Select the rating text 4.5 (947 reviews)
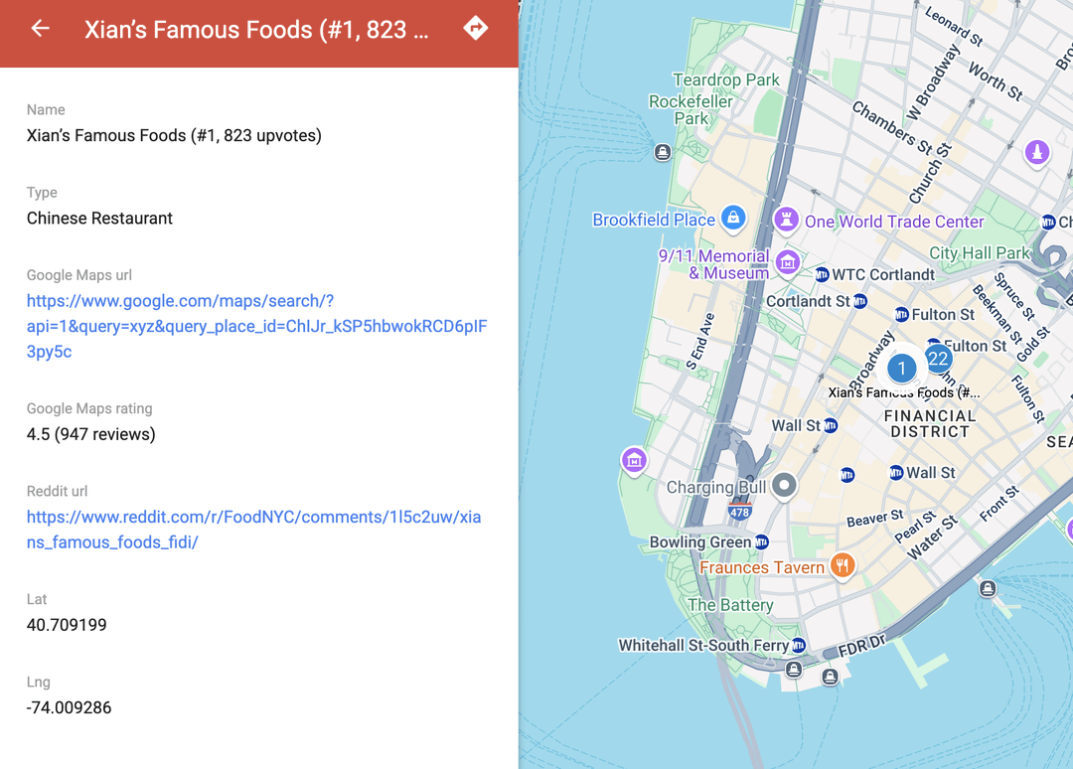The image size is (1073, 769). (91, 434)
